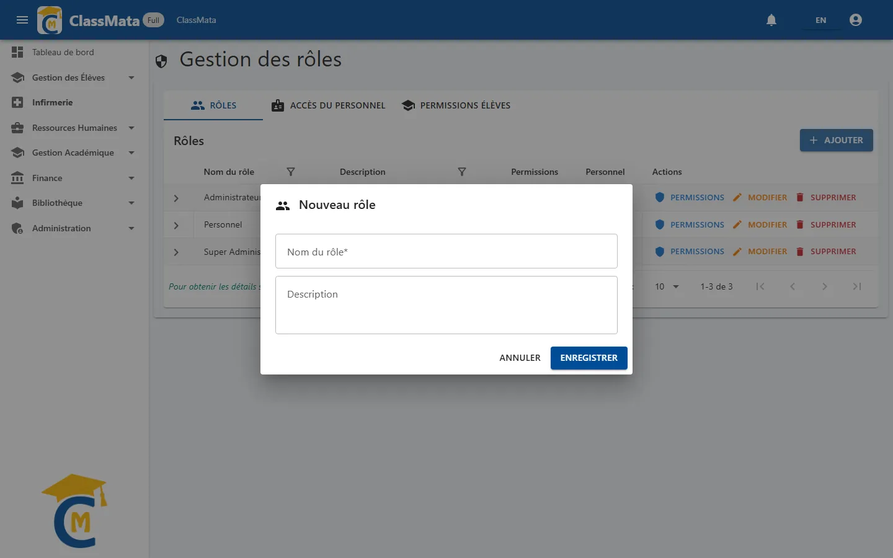Click the Gestion des Élèves graduation cap icon
893x558 pixels.
17,77
